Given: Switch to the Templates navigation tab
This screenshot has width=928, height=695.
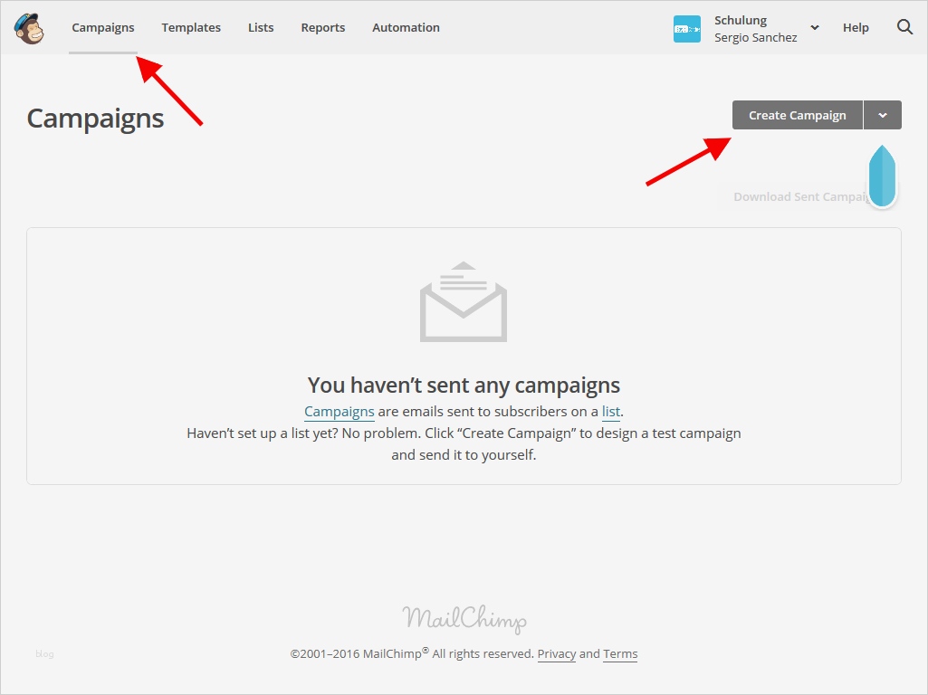Looking at the screenshot, I should (x=190, y=28).
